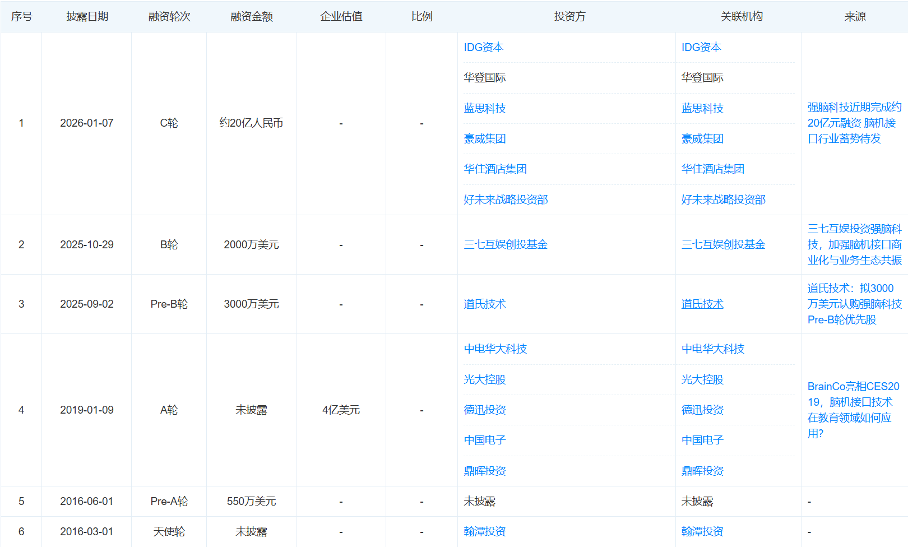The width and height of the screenshot is (908, 547).
Task: Click 翰潭投资 in 投资方 column
Action: [484, 531]
